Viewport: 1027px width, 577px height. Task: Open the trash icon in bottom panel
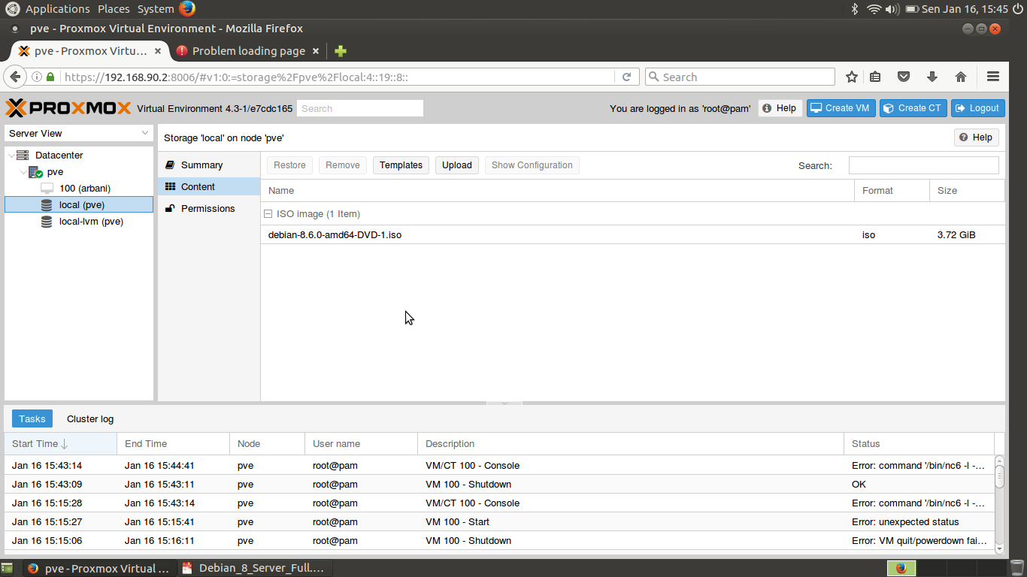coord(1016,568)
